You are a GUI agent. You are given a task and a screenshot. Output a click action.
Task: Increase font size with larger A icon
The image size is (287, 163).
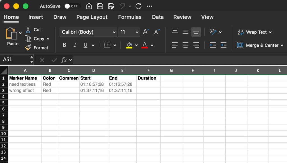[146, 32]
